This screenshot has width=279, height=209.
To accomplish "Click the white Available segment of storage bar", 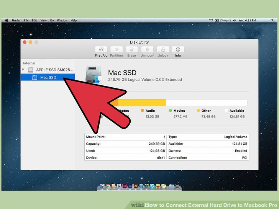I will click(207, 103).
